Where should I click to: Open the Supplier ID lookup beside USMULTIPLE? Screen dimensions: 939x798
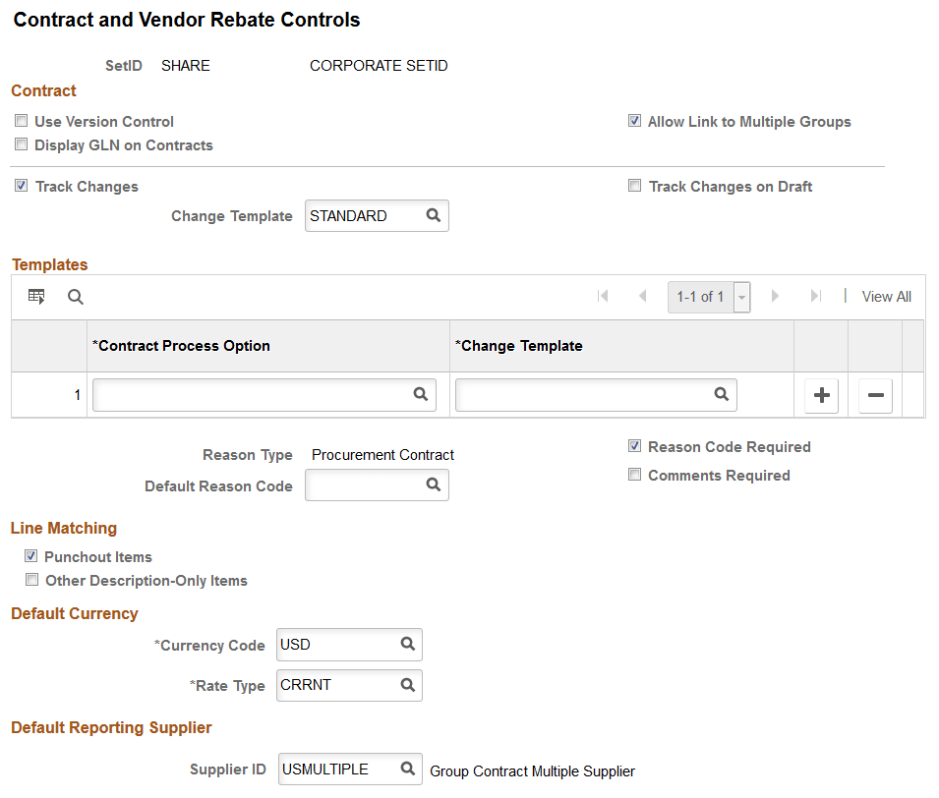pyautogui.click(x=409, y=769)
